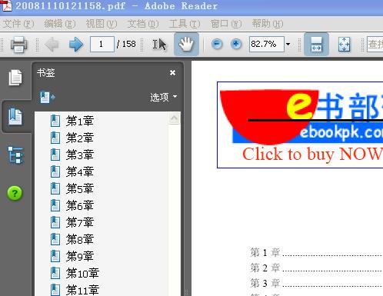Viewport: 383px width, 296px height.
Task: Click the Print toolbar icon
Action: point(18,45)
